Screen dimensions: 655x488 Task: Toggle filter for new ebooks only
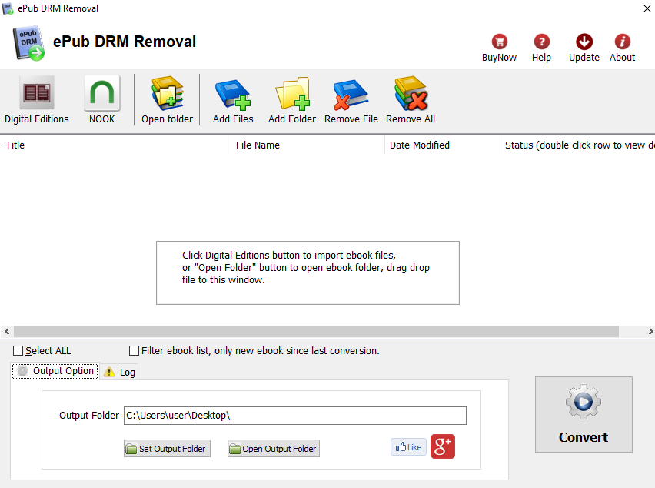pyautogui.click(x=134, y=350)
